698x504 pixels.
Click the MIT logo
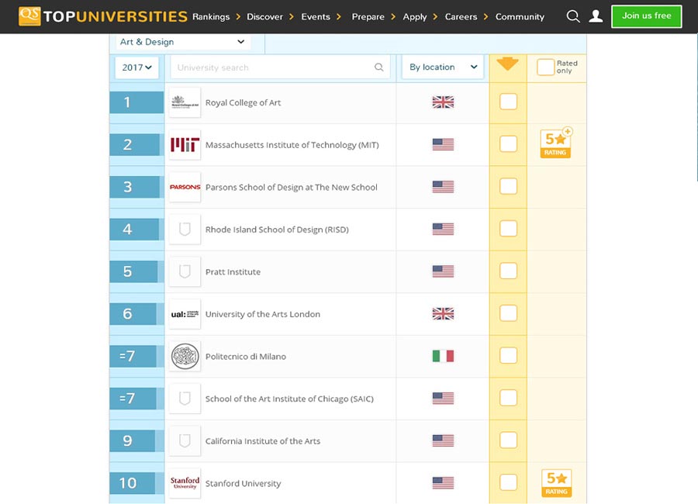coord(185,145)
